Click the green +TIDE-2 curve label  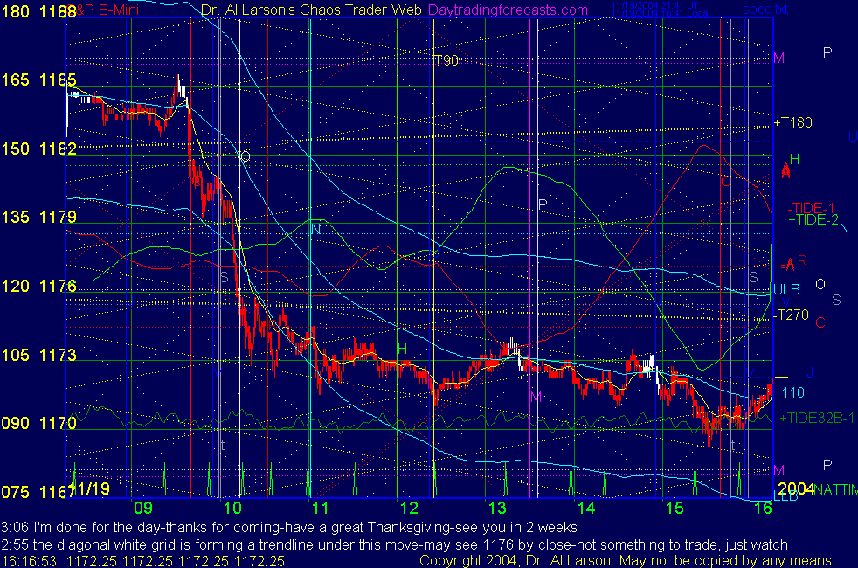[x=813, y=220]
